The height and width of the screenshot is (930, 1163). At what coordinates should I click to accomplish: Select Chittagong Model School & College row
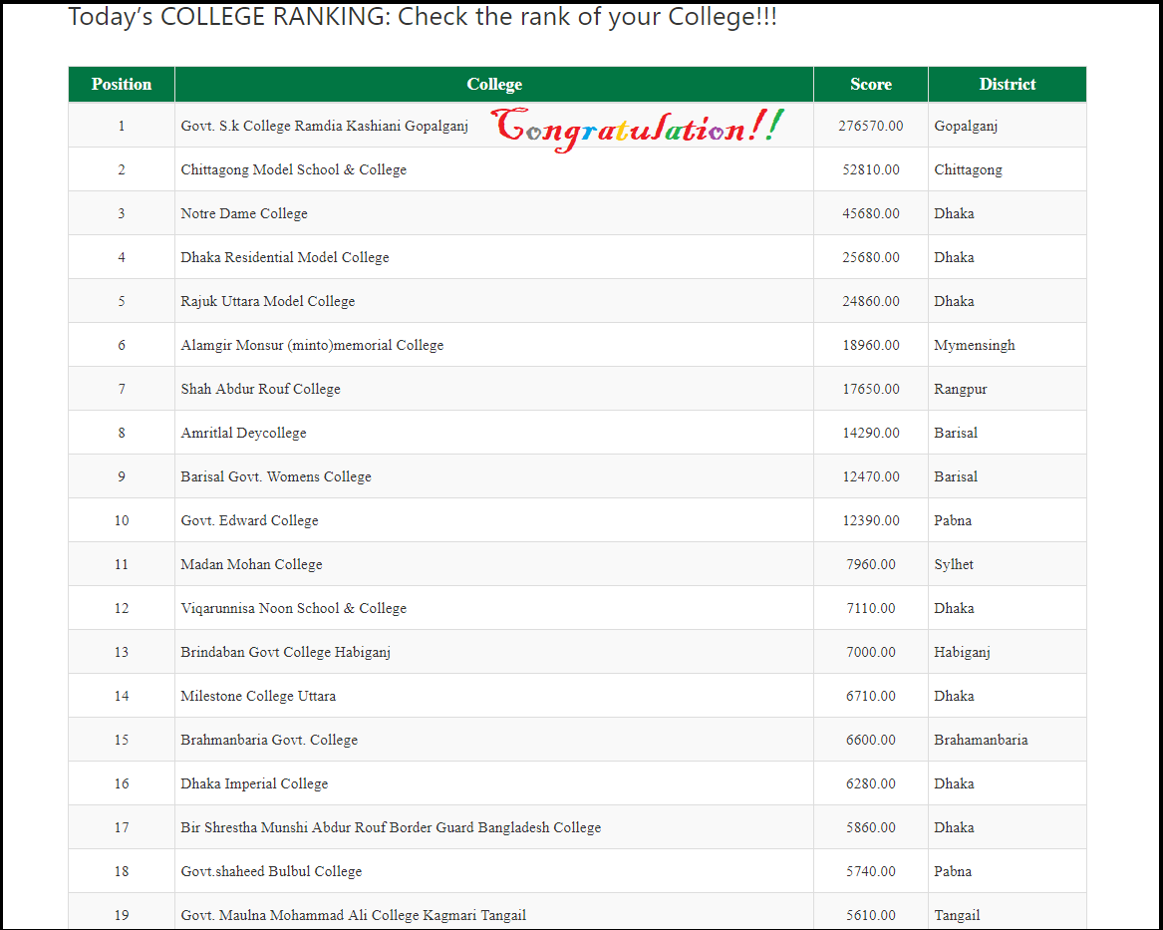click(577, 169)
